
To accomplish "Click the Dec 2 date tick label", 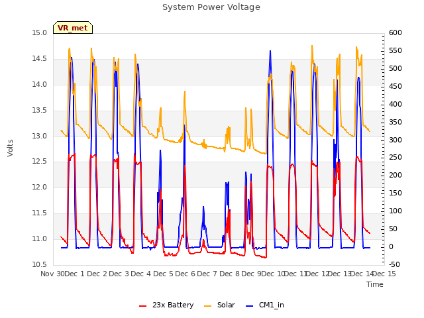I will pos(97,274).
